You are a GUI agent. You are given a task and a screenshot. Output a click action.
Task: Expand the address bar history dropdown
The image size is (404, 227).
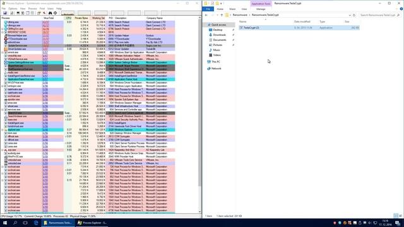(x=350, y=15)
